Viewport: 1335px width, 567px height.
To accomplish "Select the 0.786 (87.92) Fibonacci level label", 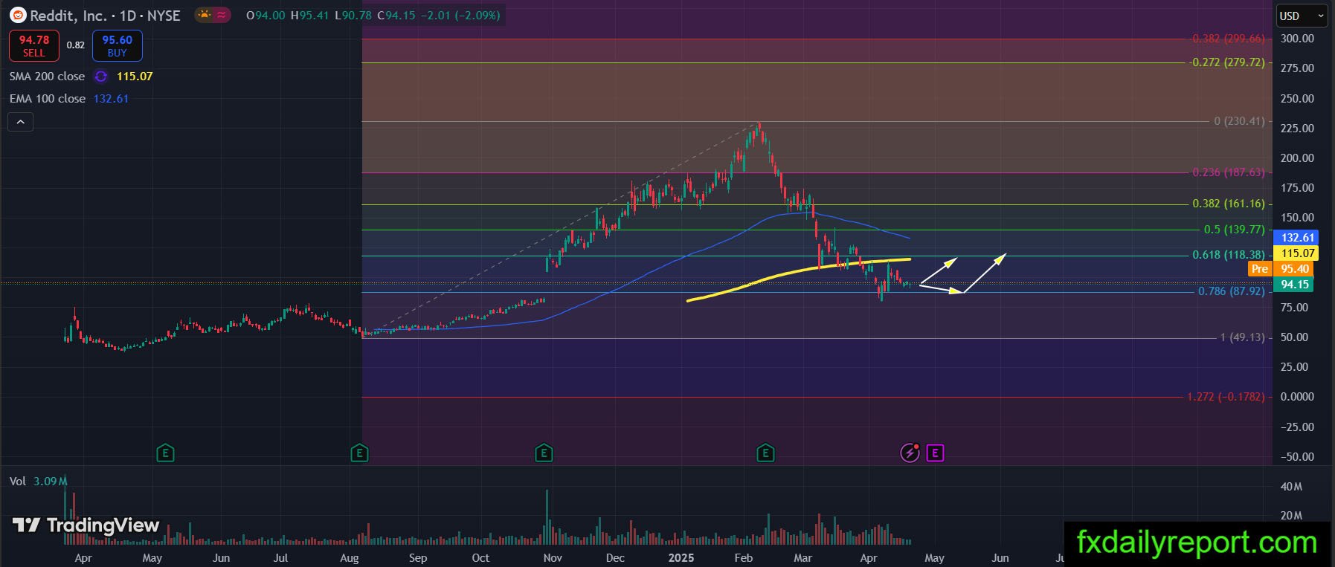I will pos(1231,291).
